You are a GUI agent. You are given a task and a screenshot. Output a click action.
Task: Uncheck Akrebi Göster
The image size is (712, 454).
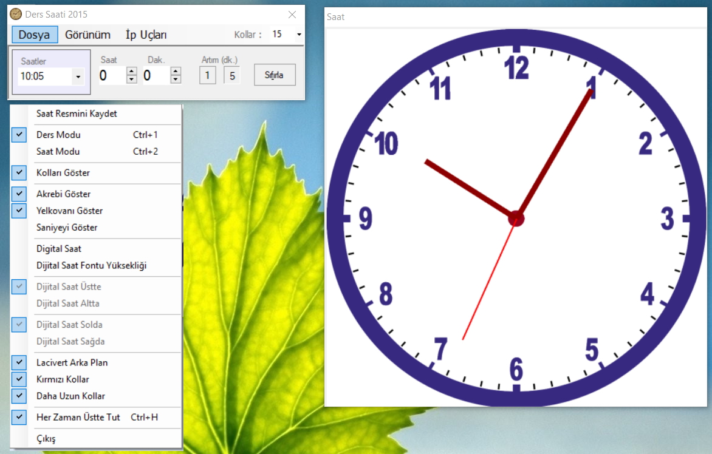pyautogui.click(x=63, y=194)
